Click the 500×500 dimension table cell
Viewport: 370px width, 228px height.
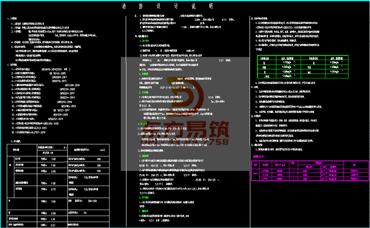point(92,201)
